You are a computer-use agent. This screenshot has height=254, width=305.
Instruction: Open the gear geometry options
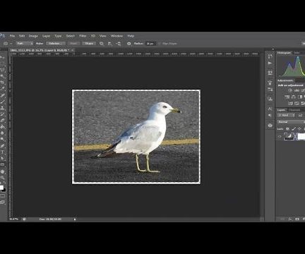point(128,44)
